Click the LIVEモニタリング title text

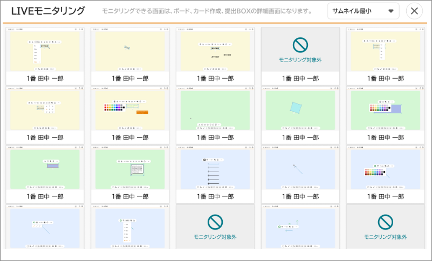pyautogui.click(x=48, y=11)
